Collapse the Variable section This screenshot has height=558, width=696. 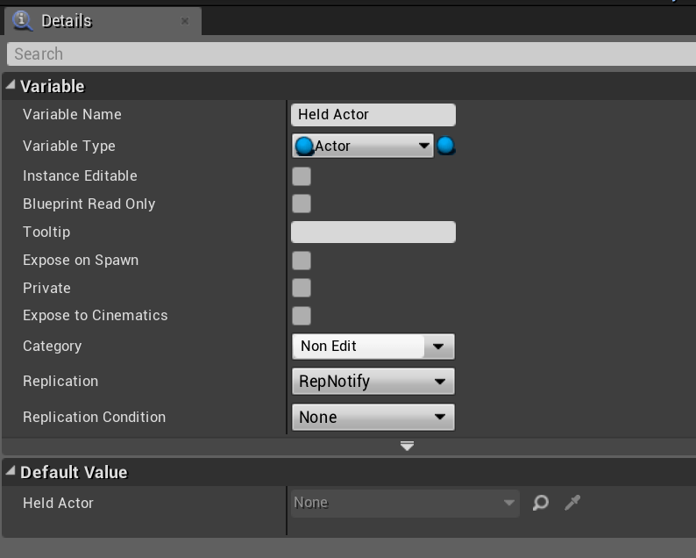(11, 86)
